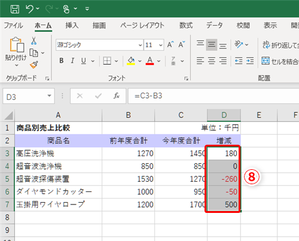Image resolution: width=299 pixels, height=241 pixels.
Task: Open the undo history dropdown arrow
Action: [x=38, y=8]
